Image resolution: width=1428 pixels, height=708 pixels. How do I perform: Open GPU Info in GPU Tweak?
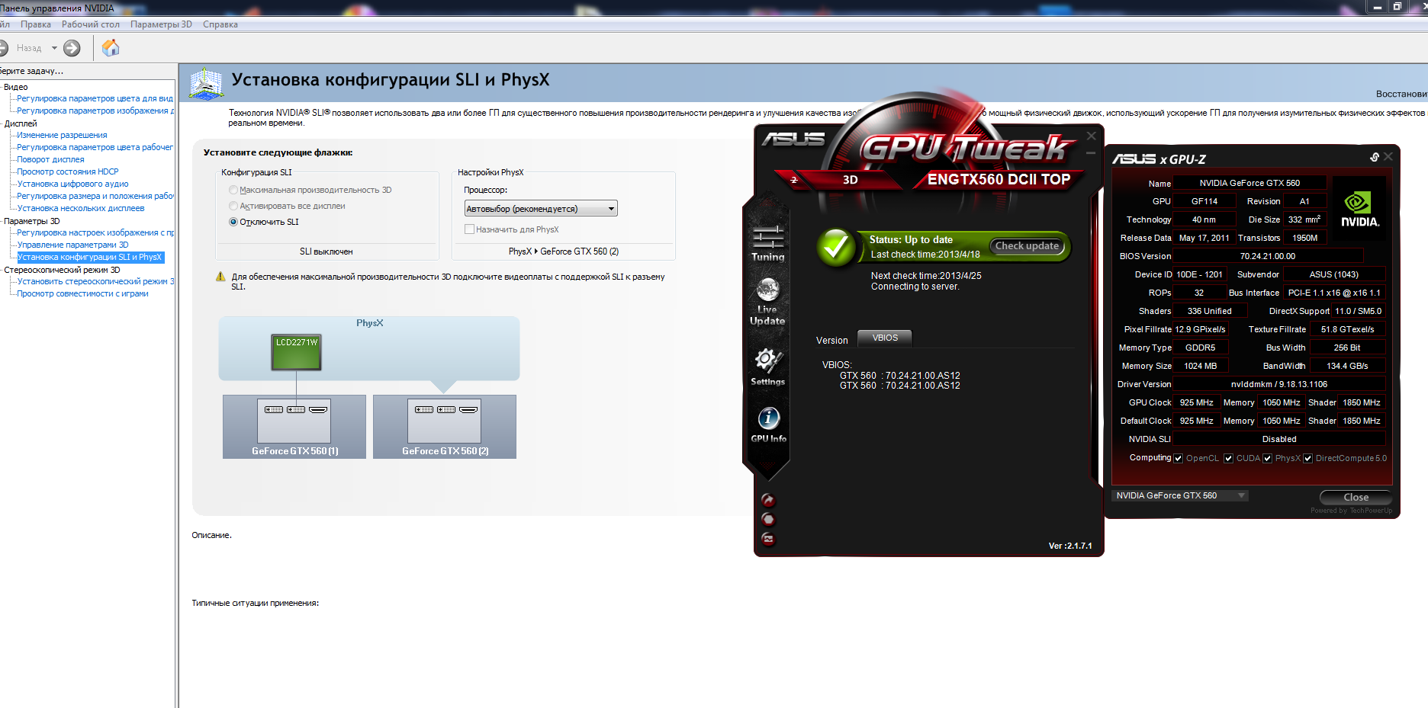click(768, 424)
